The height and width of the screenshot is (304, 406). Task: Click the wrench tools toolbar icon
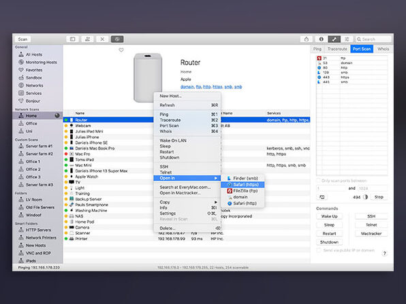[x=334, y=39]
